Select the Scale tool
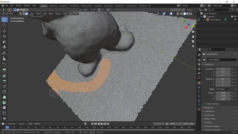Viewport: 238px width, 134px height. click(x=4, y=42)
